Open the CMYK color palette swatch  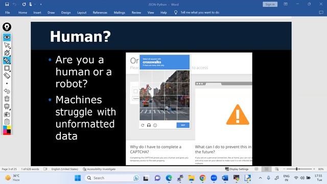pyautogui.click(x=7, y=130)
